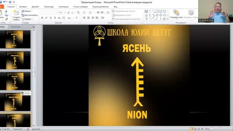This screenshot has width=233, height=131.
Task: Click Преобразовать в SmartArt button
Action: point(127,19)
